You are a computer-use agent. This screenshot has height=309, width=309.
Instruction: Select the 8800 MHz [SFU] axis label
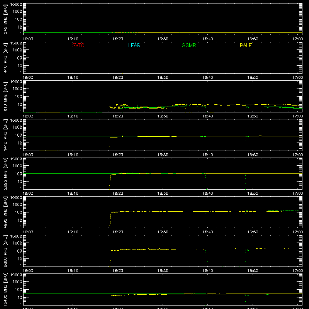point(5,251)
